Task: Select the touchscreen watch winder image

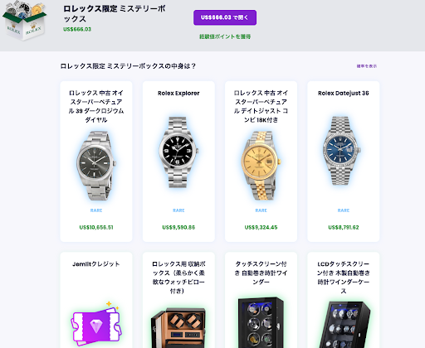Action: pos(261,322)
